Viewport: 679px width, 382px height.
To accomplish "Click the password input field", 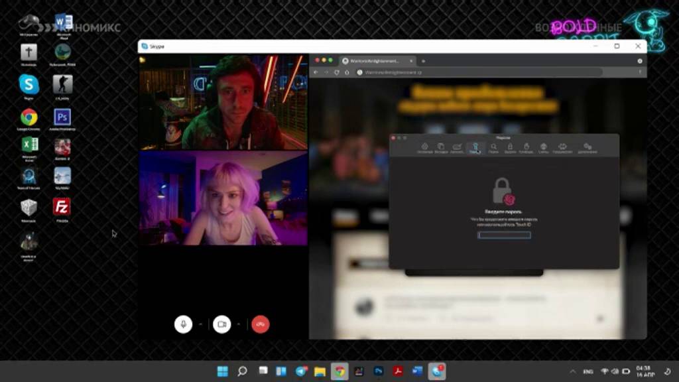I will click(504, 235).
